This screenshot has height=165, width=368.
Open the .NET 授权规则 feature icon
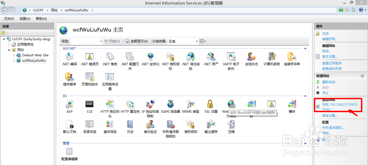(x=170, y=57)
